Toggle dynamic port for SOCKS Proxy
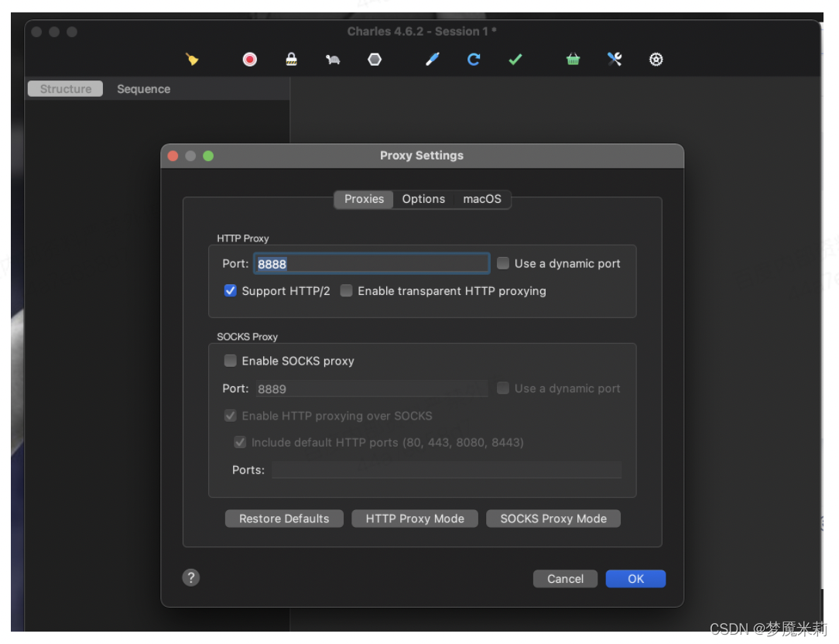The height and width of the screenshot is (644, 839). (x=503, y=388)
